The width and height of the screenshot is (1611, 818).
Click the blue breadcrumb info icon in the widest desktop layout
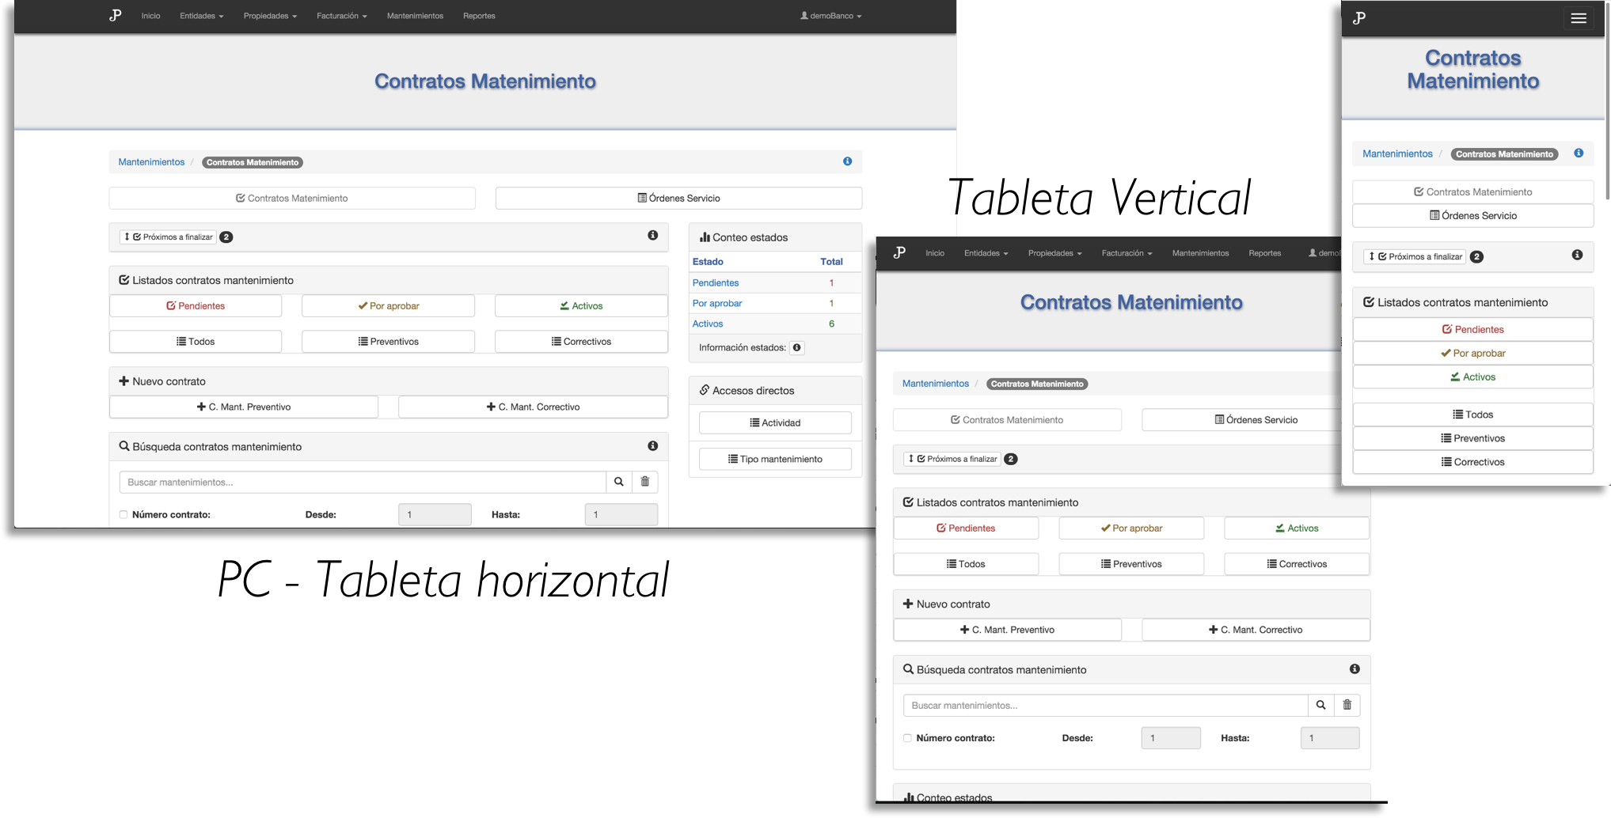click(x=847, y=161)
